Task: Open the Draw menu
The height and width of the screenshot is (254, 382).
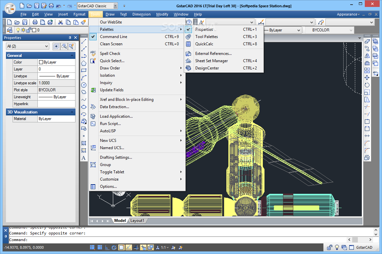Action: click(x=110, y=14)
